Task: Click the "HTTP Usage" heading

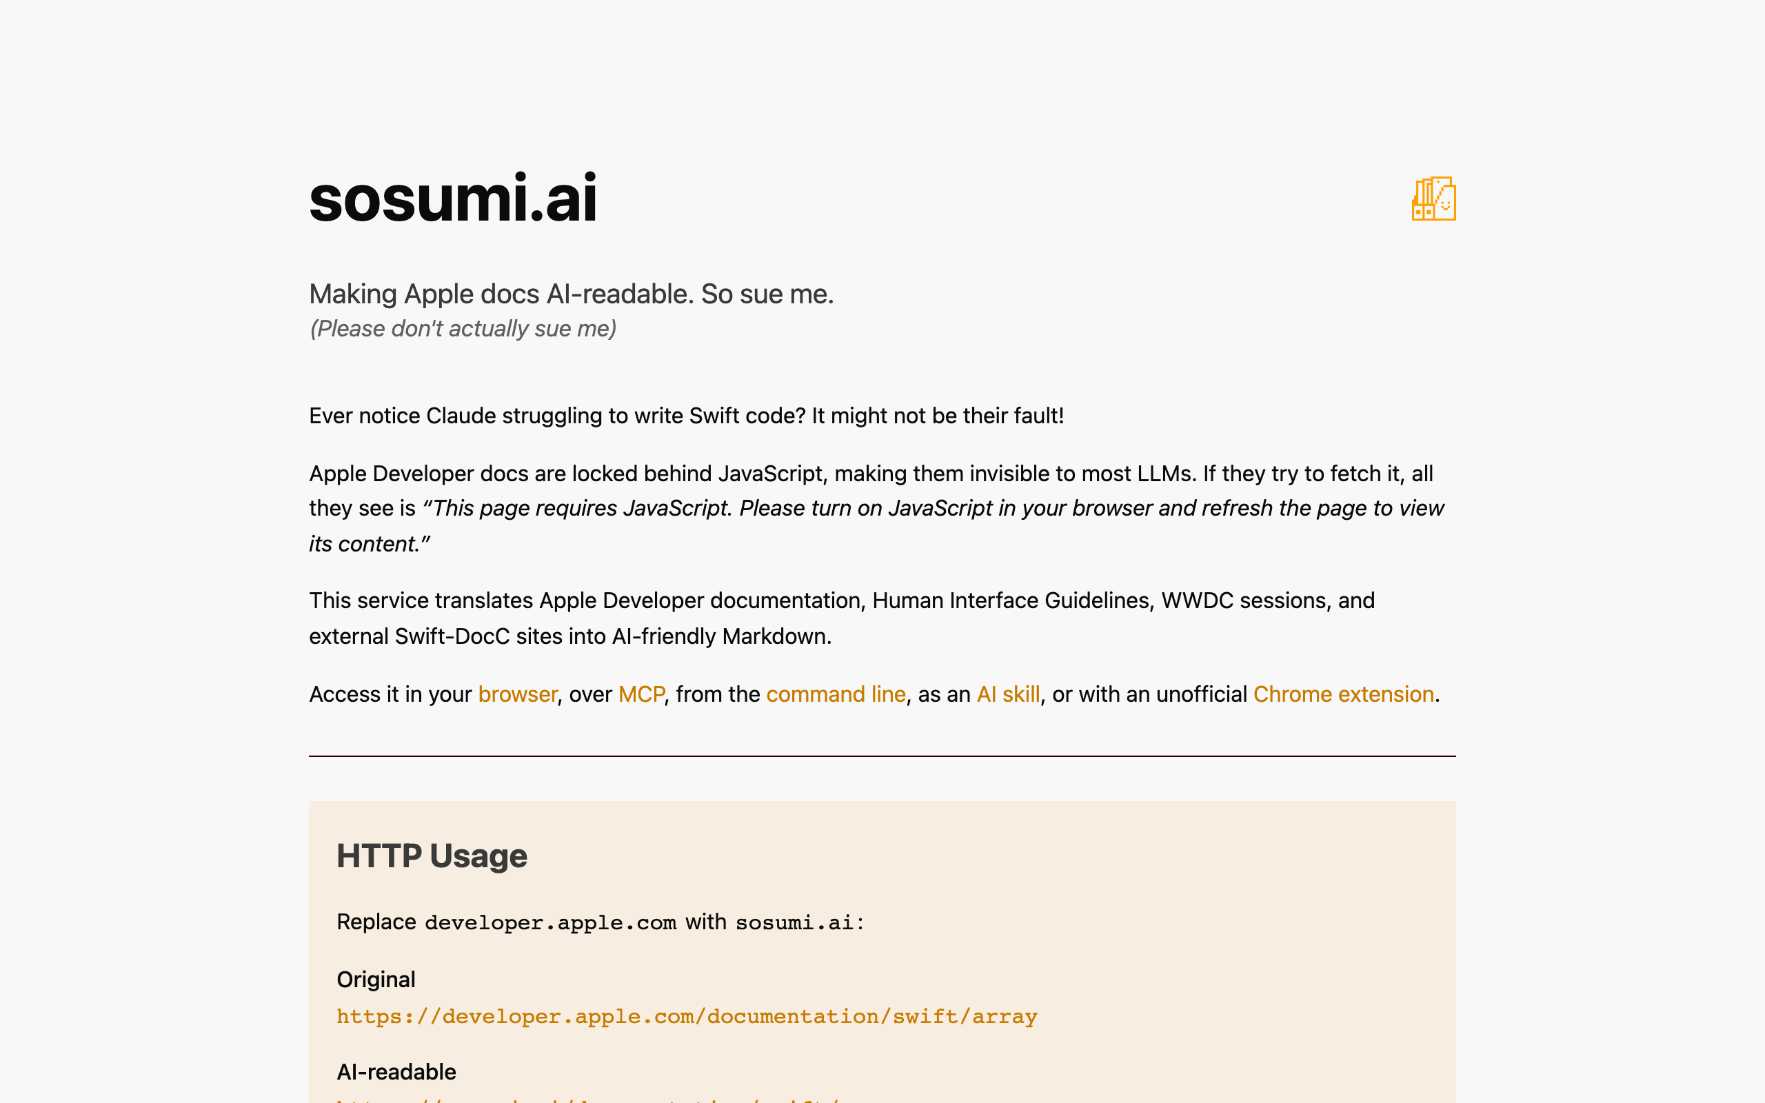Action: (432, 856)
